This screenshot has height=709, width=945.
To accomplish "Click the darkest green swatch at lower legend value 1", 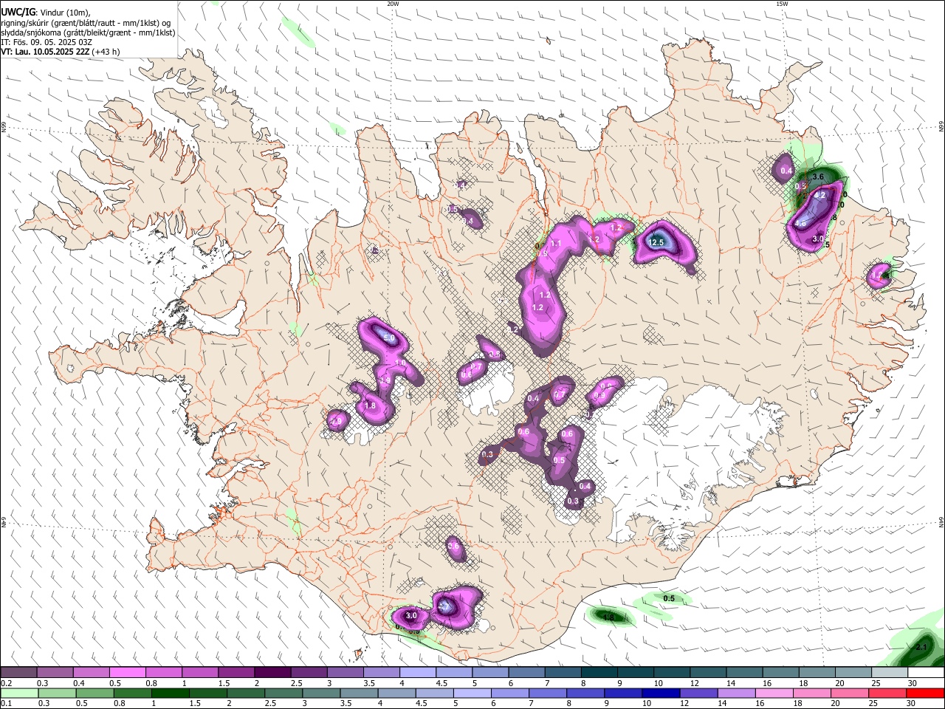I will [171, 693].
